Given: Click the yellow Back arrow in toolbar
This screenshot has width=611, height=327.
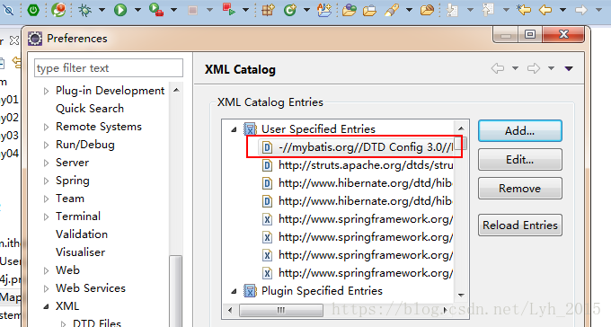Looking at the screenshot, I should pyautogui.click(x=545, y=10).
